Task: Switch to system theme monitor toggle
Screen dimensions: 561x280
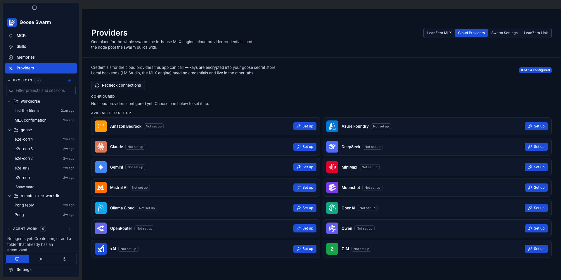Action: 17,259
